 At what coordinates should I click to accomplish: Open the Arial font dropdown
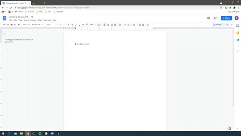52,25
